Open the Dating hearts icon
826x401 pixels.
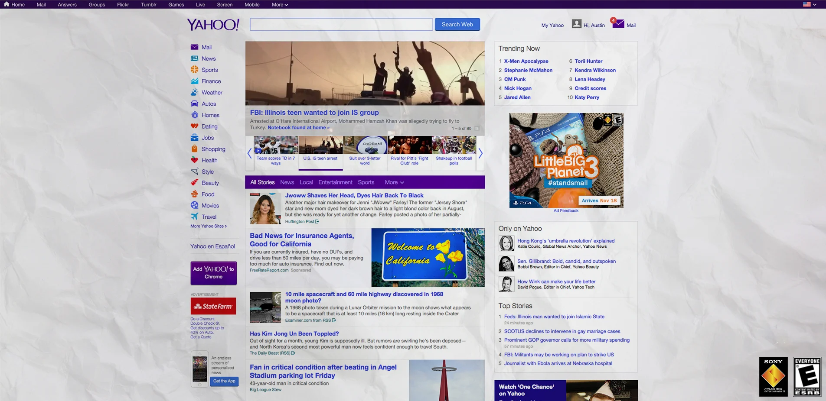click(194, 126)
